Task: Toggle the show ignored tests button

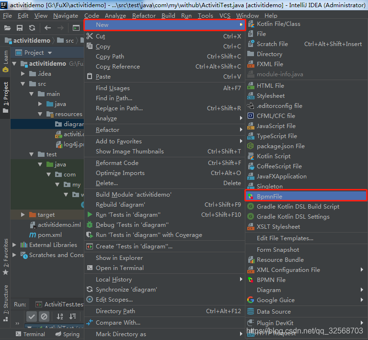Action: click(44, 317)
